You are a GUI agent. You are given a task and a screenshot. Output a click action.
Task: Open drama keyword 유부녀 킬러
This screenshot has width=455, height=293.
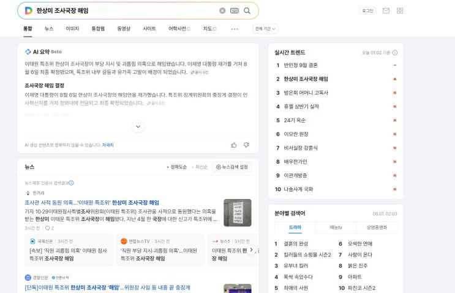click(x=296, y=266)
